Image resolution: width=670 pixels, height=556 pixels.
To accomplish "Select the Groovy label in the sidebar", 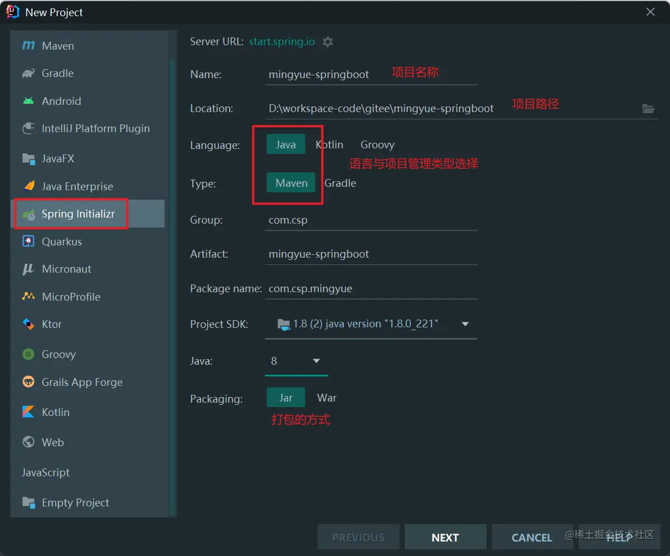I will tap(59, 354).
